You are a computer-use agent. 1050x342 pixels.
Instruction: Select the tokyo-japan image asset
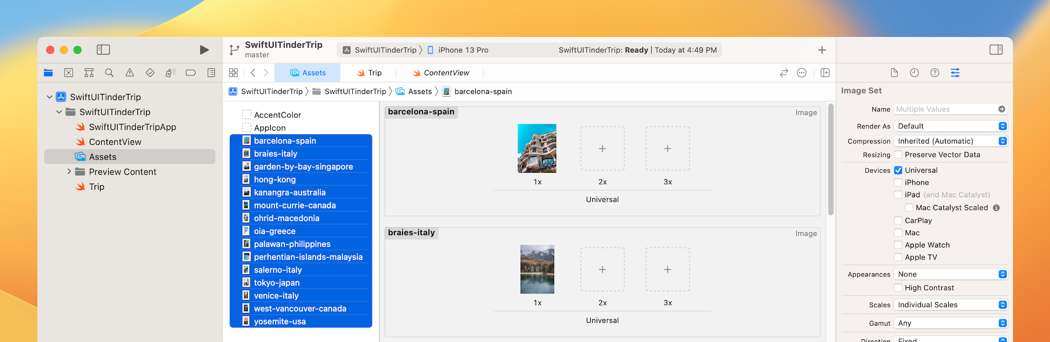click(277, 283)
